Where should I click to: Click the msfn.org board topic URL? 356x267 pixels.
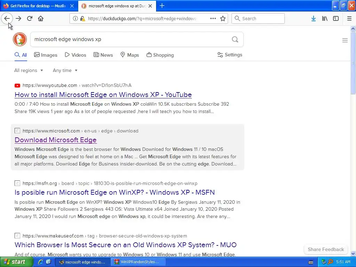click(110, 183)
